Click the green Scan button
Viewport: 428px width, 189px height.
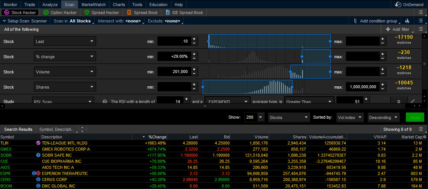click(x=415, y=118)
